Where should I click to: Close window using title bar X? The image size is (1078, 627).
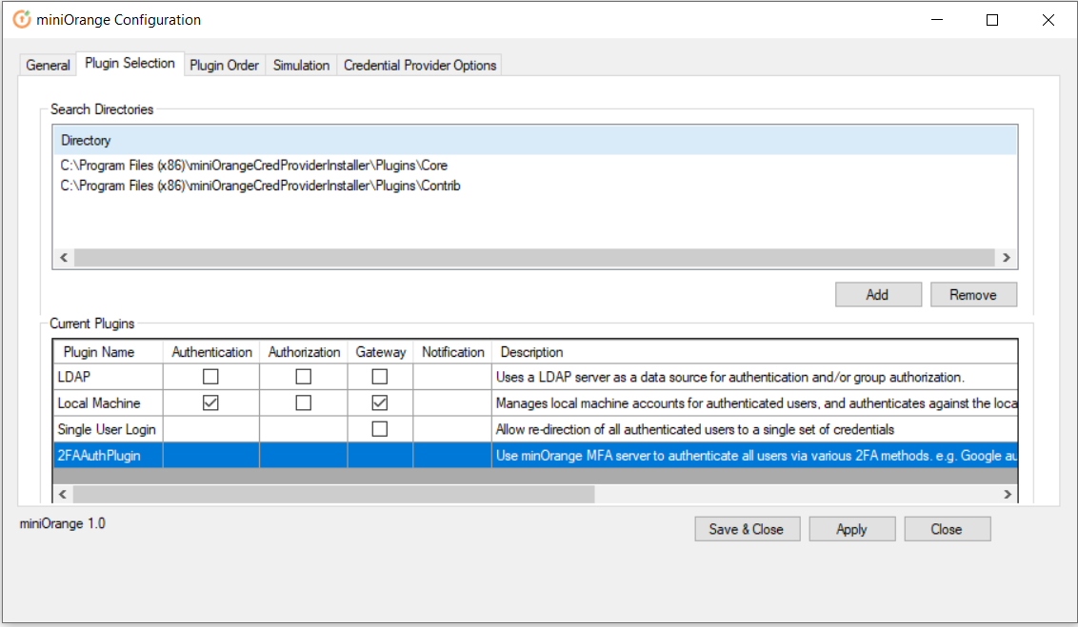point(1048,20)
